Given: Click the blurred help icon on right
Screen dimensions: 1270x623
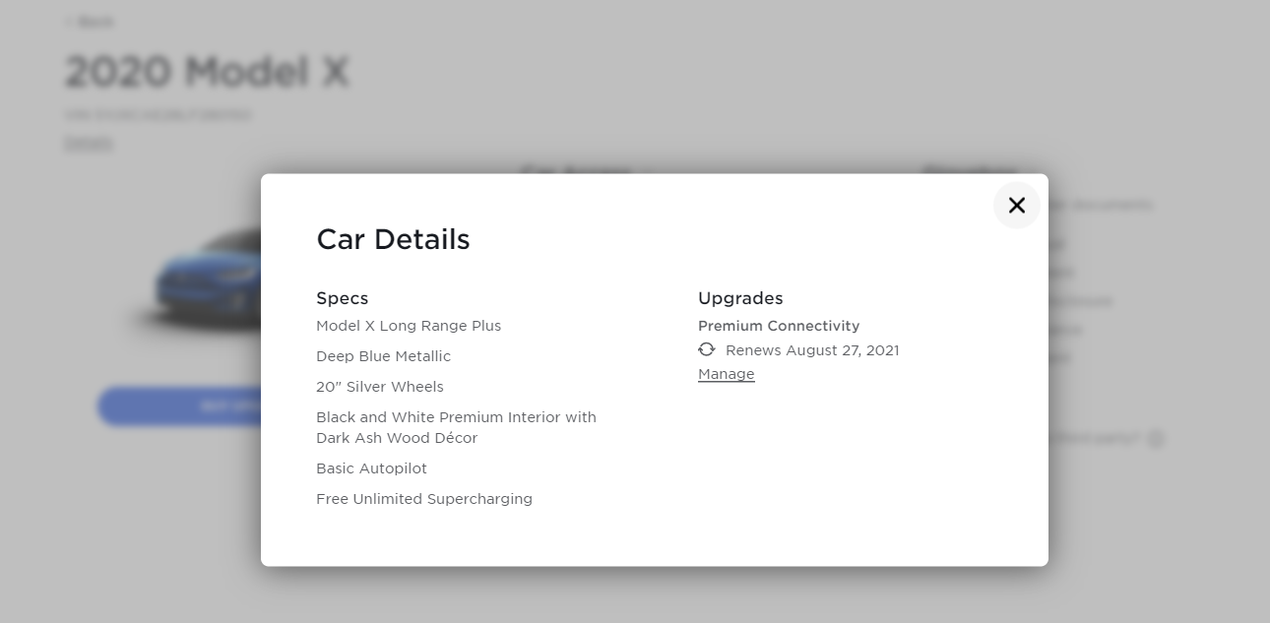Looking at the screenshot, I should point(1156,439).
